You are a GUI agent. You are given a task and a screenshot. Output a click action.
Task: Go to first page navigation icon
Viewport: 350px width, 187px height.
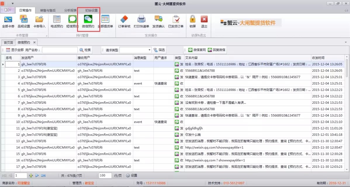point(4,176)
